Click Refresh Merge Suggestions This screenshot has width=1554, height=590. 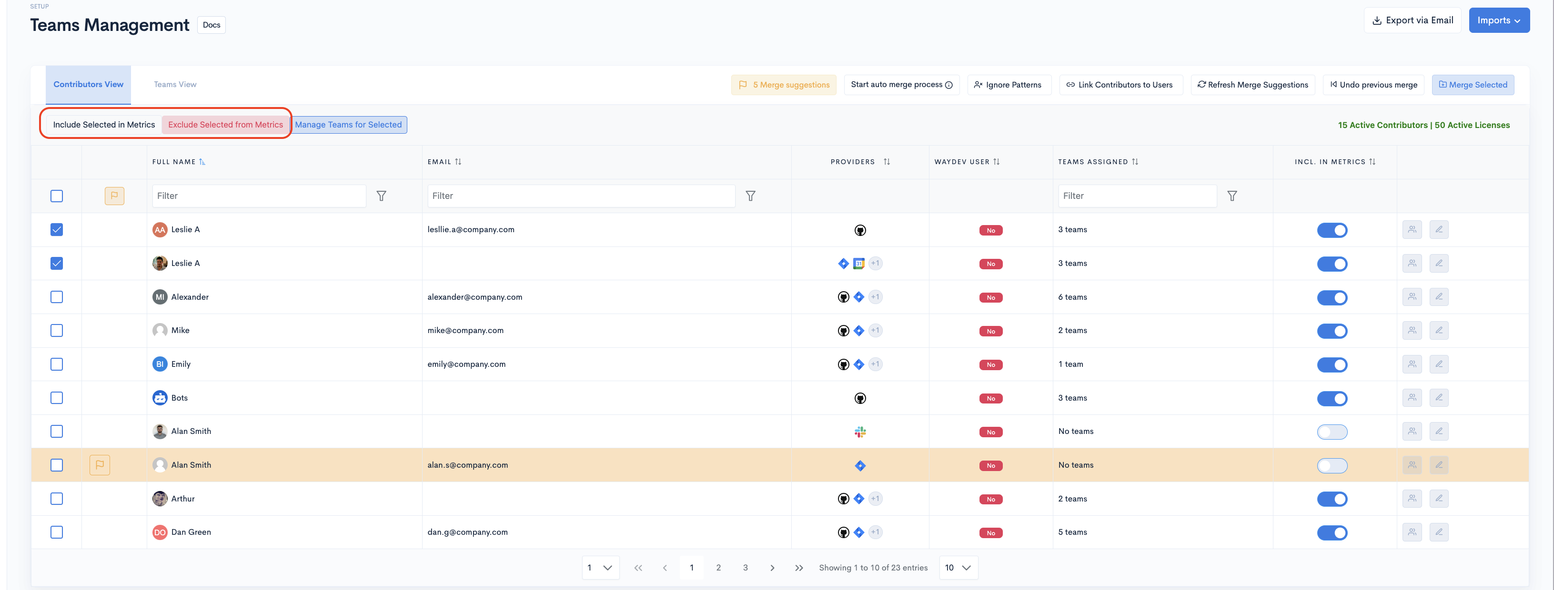coord(1252,85)
